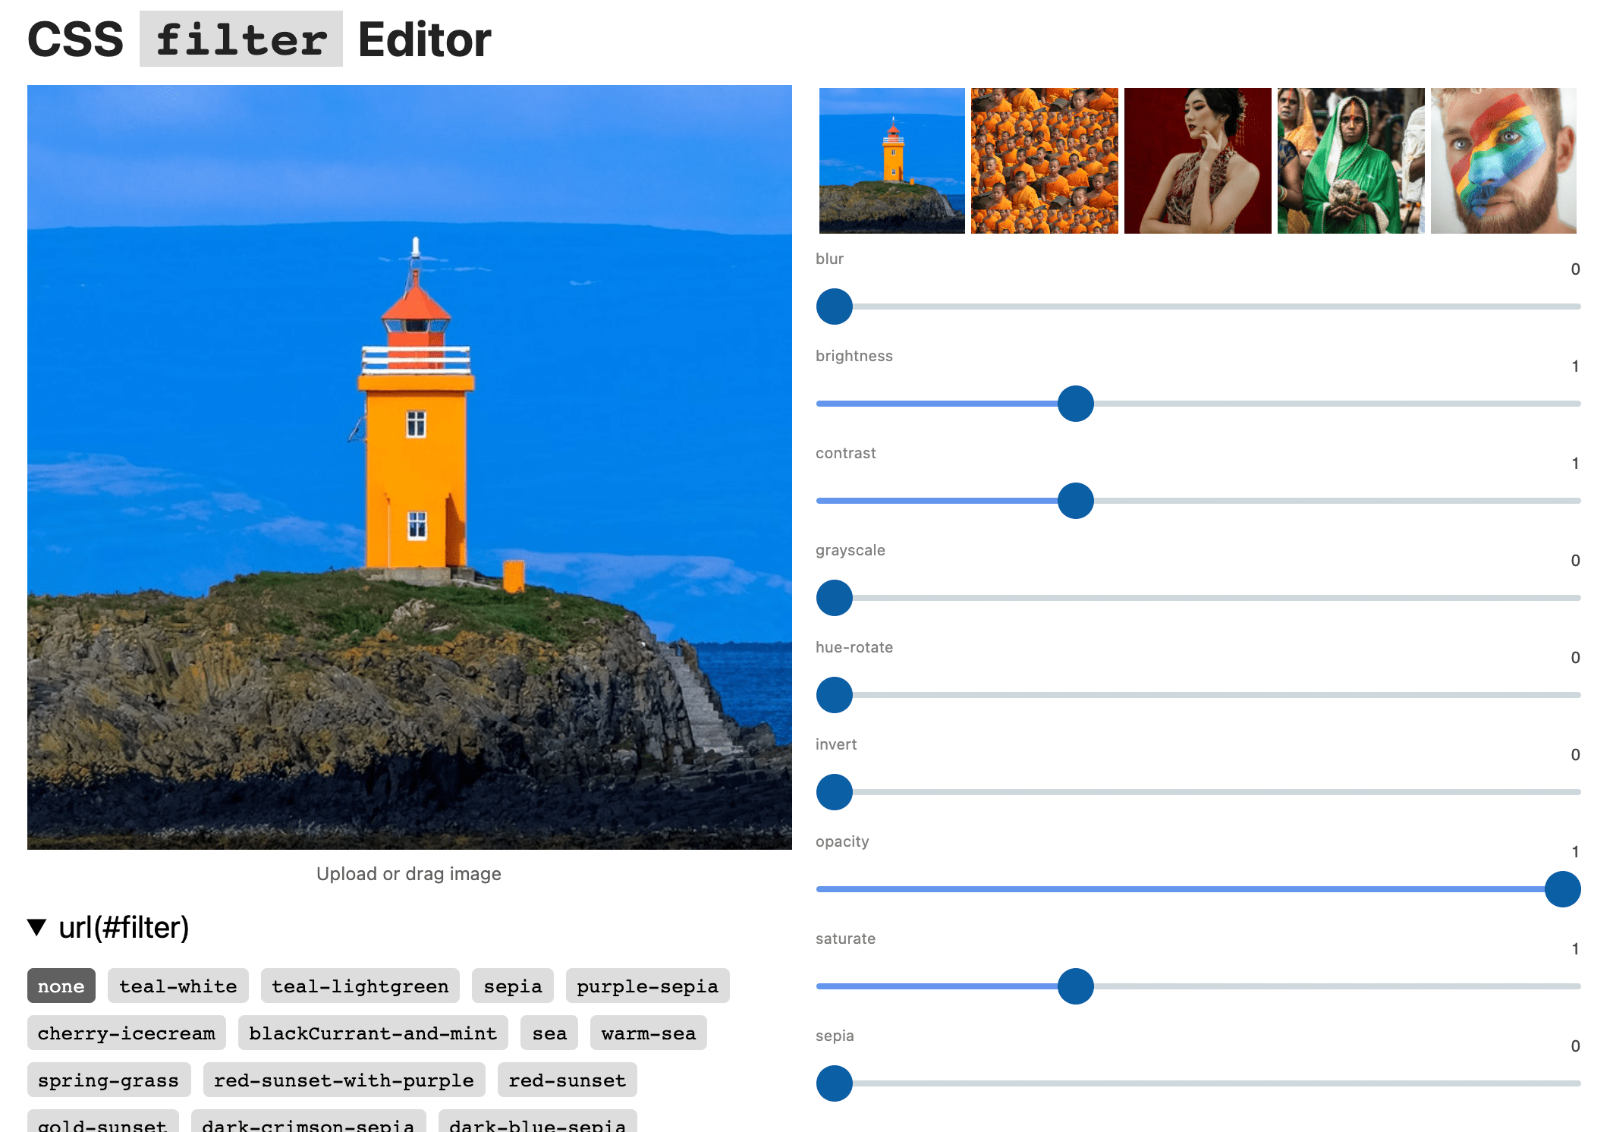Select the orange monks thumbnail image
Screen dimensions: 1613x1132
pos(1044,161)
